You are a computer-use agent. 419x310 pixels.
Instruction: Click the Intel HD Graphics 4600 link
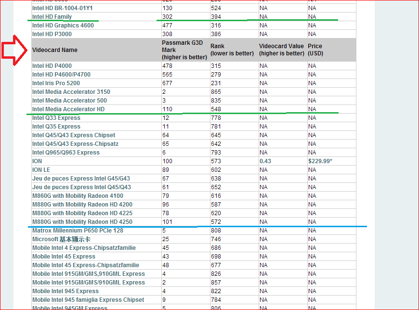point(63,26)
